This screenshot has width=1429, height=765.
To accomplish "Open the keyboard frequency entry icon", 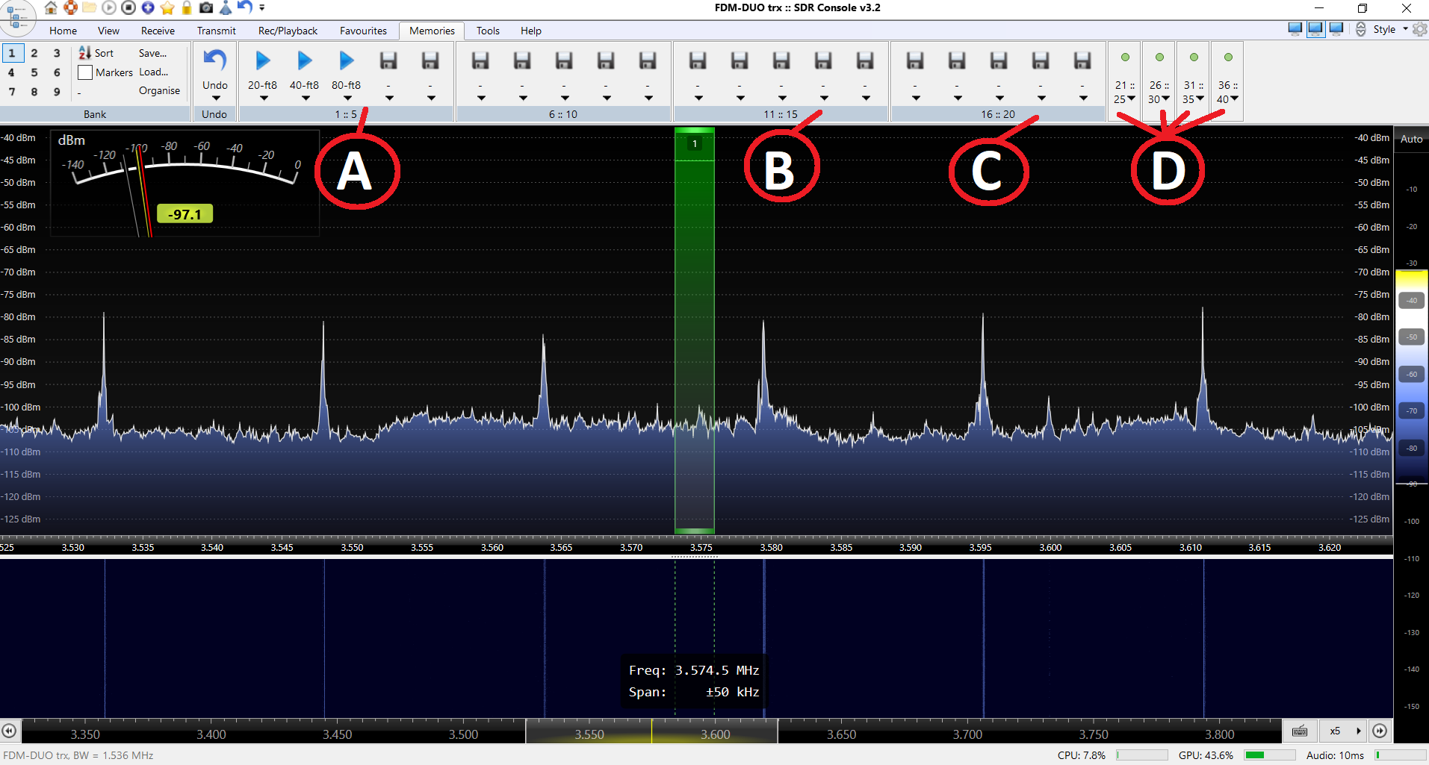I will click(1300, 731).
